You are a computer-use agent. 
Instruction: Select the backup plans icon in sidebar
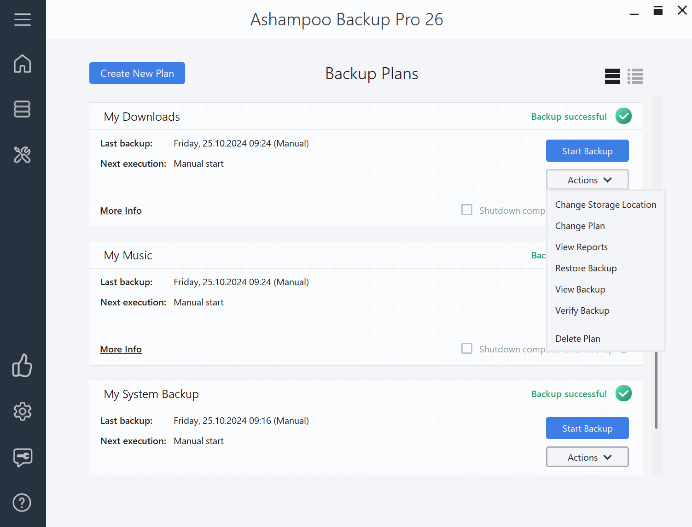pyautogui.click(x=22, y=109)
